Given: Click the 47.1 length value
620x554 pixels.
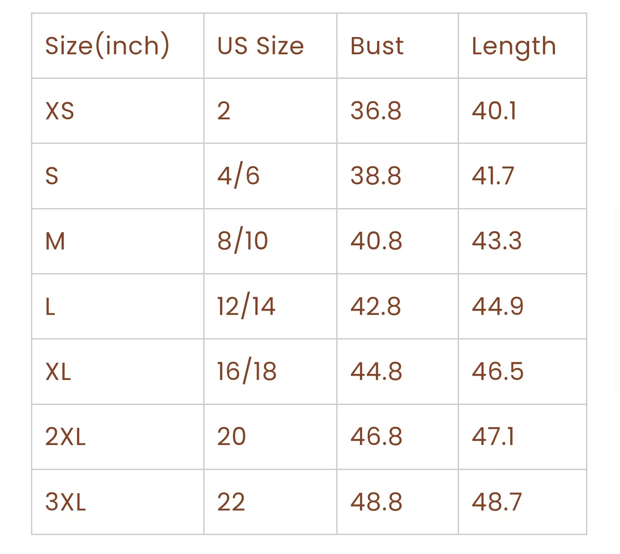Looking at the screenshot, I should (493, 436).
